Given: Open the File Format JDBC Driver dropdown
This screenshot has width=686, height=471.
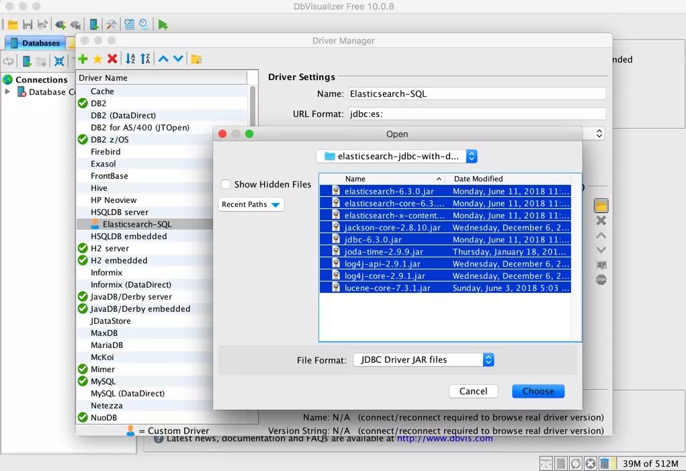Looking at the screenshot, I should (x=423, y=359).
